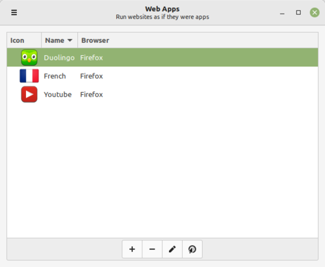Click the Icon column header
This screenshot has height=267, width=325.
pos(24,40)
